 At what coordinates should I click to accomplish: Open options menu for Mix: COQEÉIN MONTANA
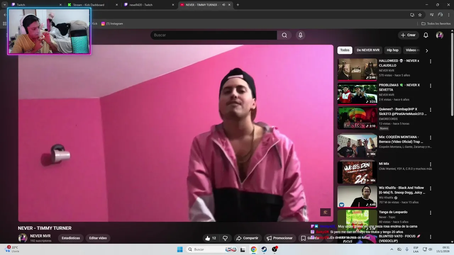(x=431, y=137)
